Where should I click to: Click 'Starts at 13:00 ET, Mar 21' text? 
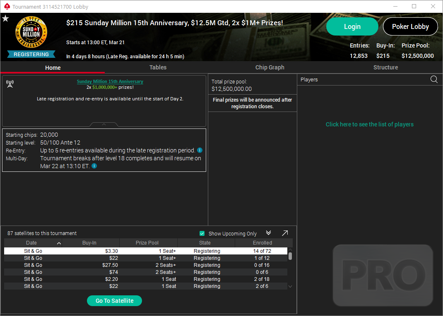(x=95, y=42)
